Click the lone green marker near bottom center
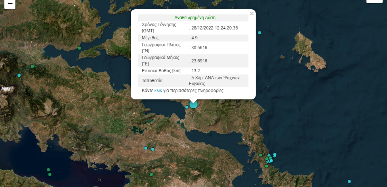The height and width of the screenshot is (187, 387). pyautogui.click(x=151, y=175)
